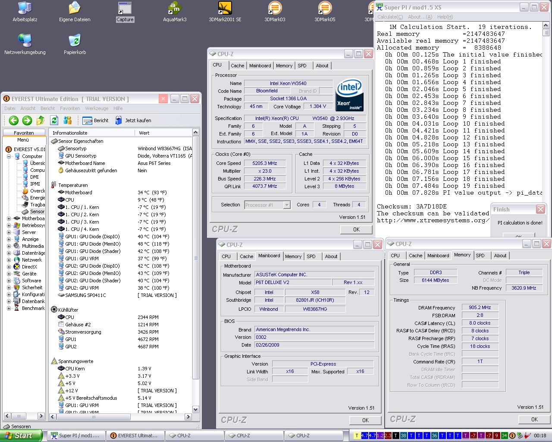The width and height of the screenshot is (552, 442).
Task: Click the EVEREST users manager toolbar icon
Action: [x=68, y=120]
